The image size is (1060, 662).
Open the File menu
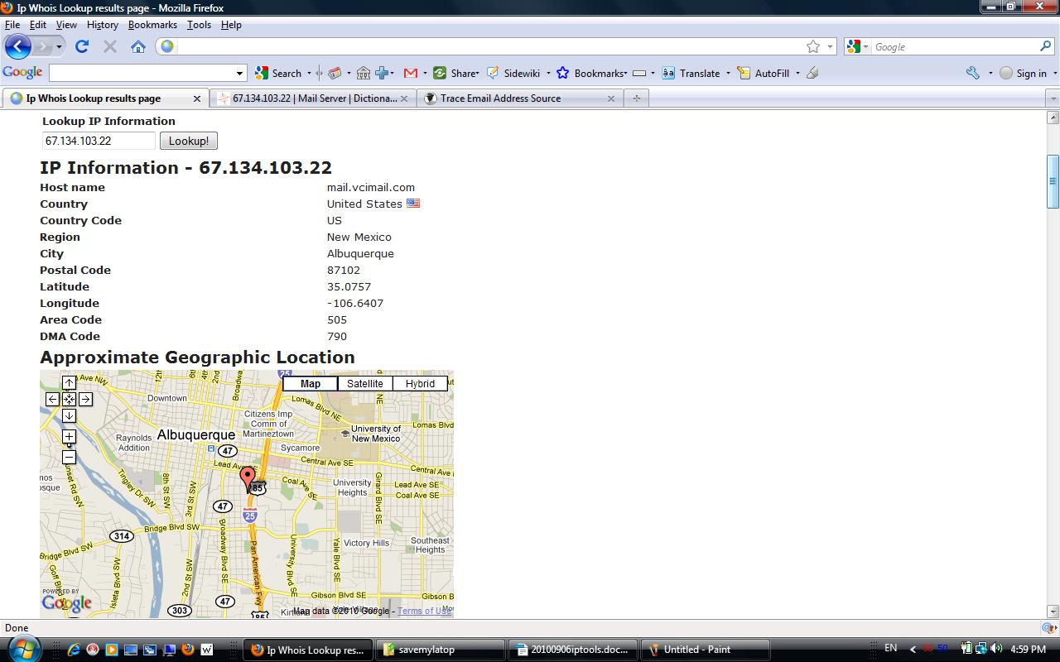click(12, 25)
